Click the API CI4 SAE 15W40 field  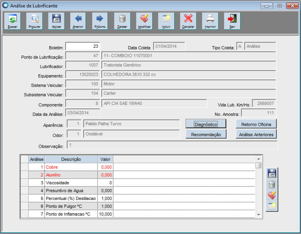click(154, 103)
